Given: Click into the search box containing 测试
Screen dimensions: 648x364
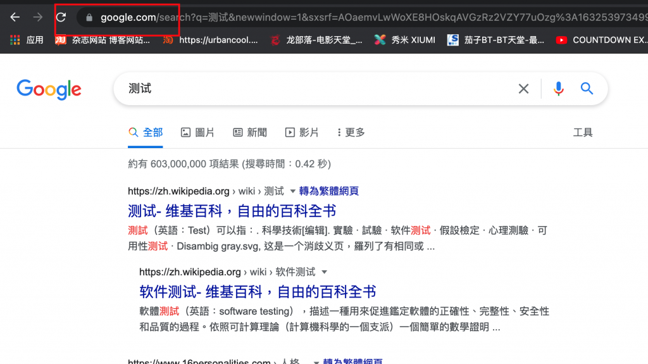Looking at the screenshot, I should [x=318, y=89].
